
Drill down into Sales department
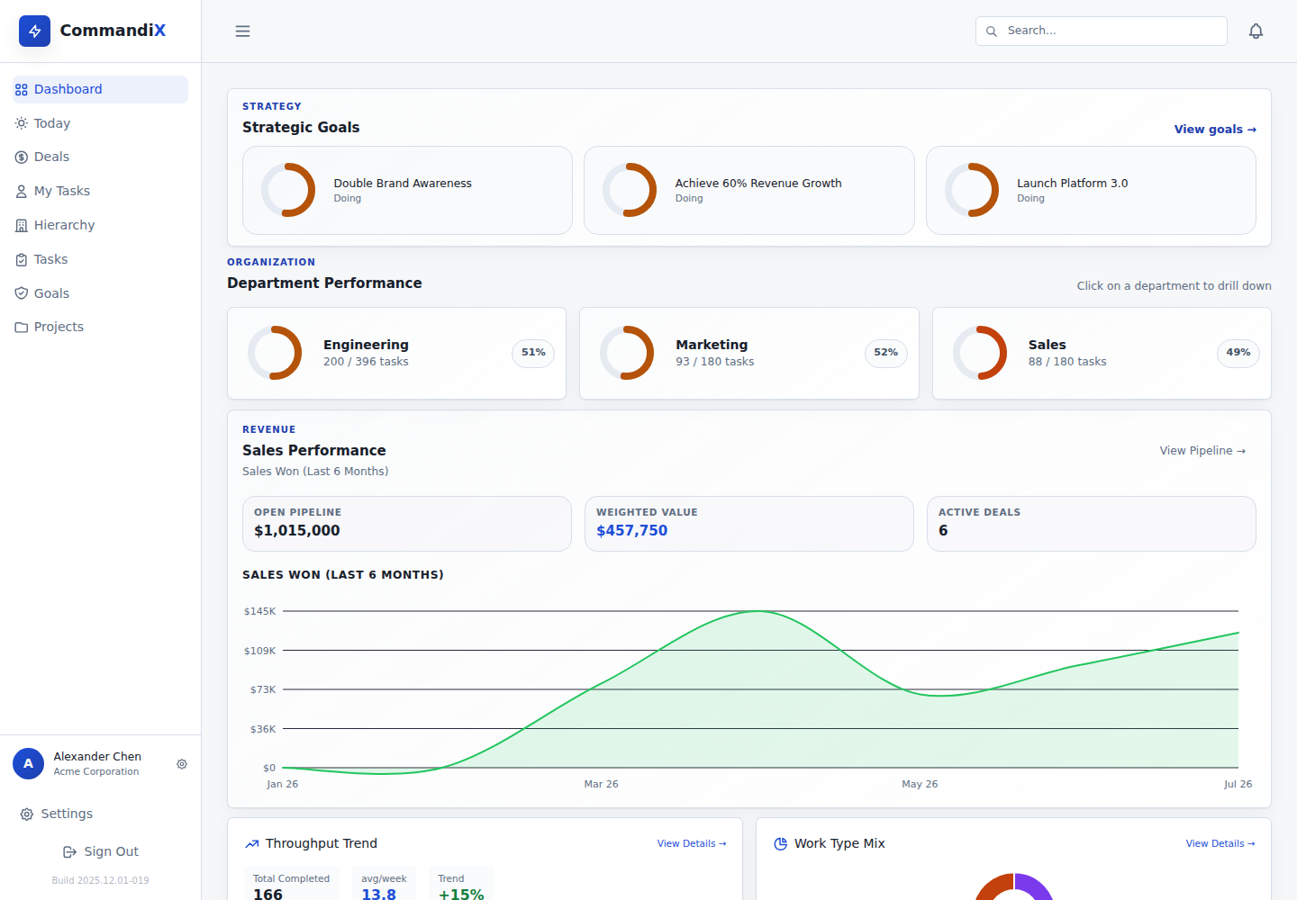click(x=1102, y=353)
